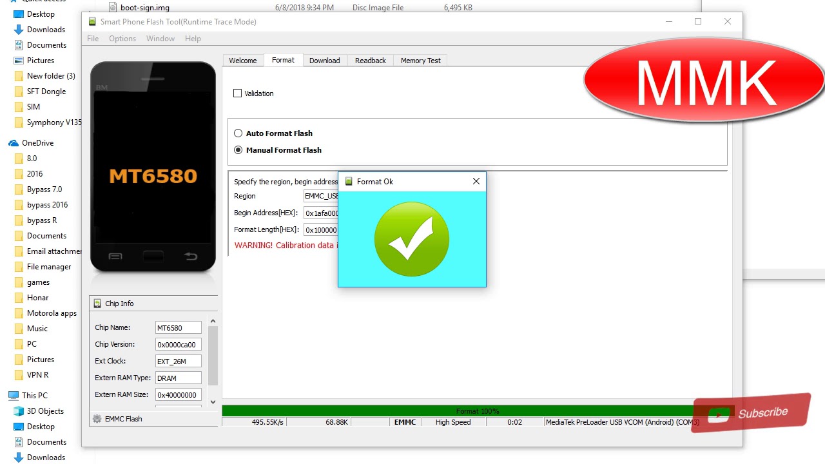Click the Smart Phone Flash Tool title icon

pyautogui.click(x=92, y=22)
